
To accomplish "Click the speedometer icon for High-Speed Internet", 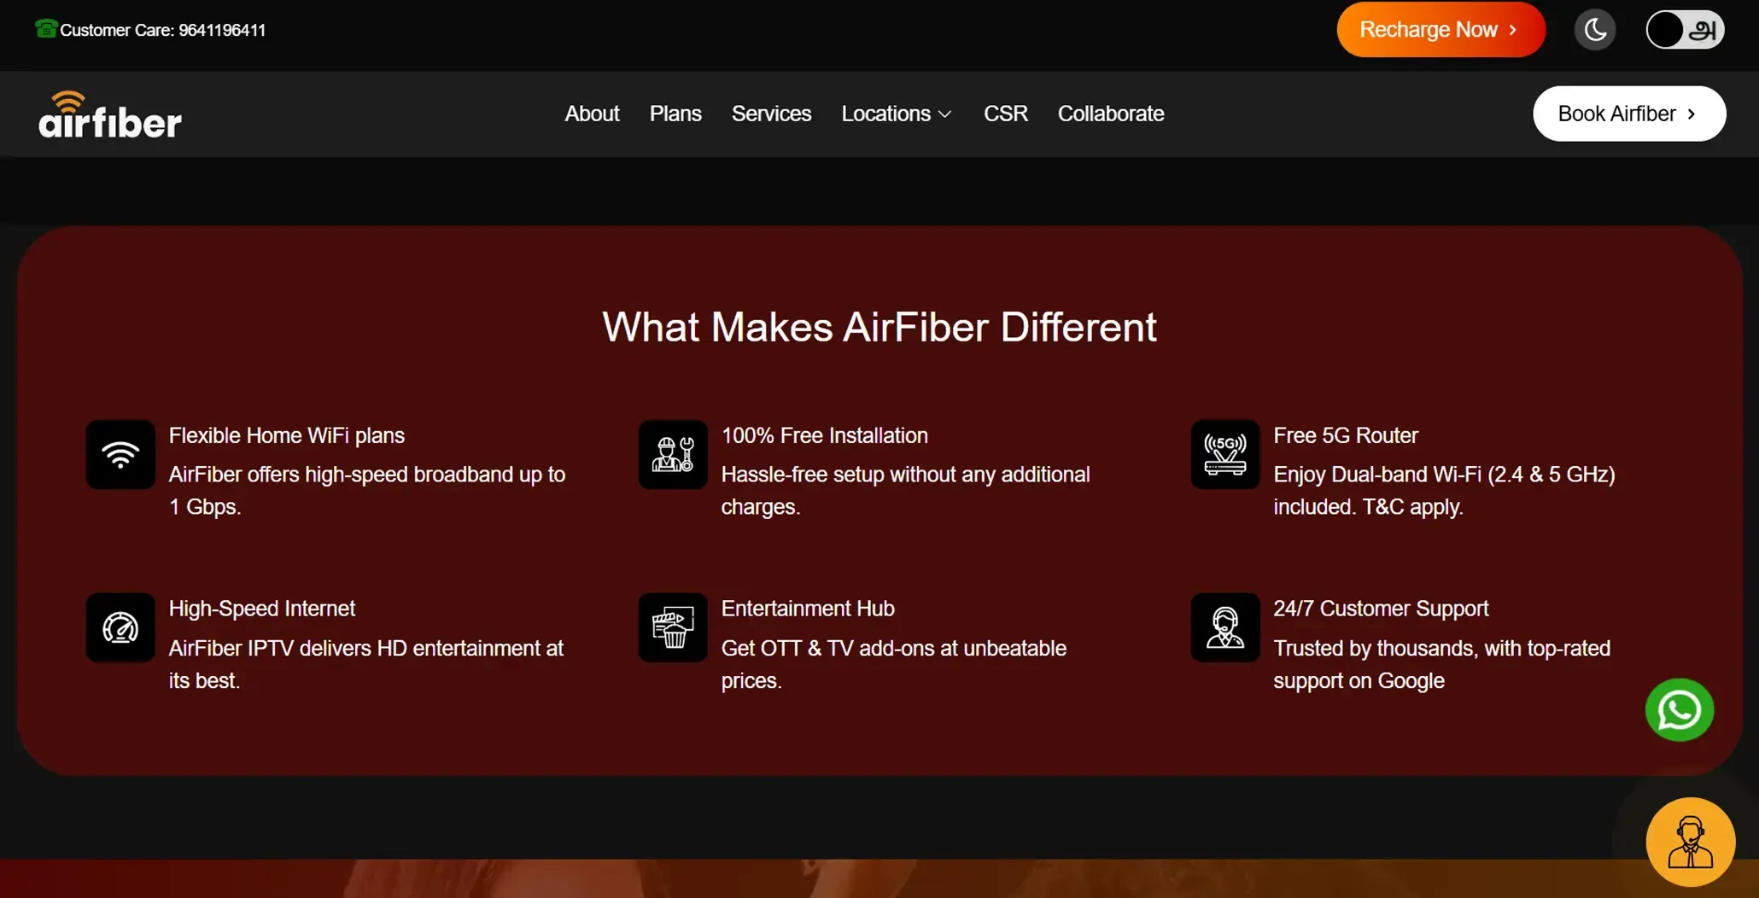I will [x=120, y=627].
